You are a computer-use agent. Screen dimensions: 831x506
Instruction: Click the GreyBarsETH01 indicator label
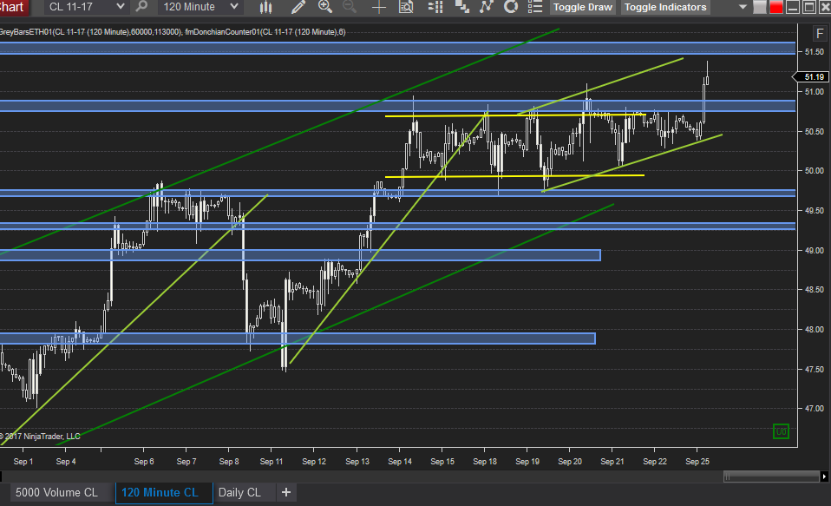click(91, 32)
